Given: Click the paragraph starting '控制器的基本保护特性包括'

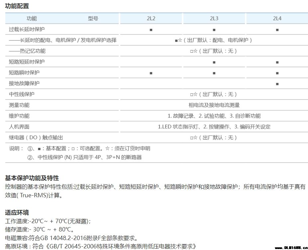Looking at the screenshot, I should (155, 186).
